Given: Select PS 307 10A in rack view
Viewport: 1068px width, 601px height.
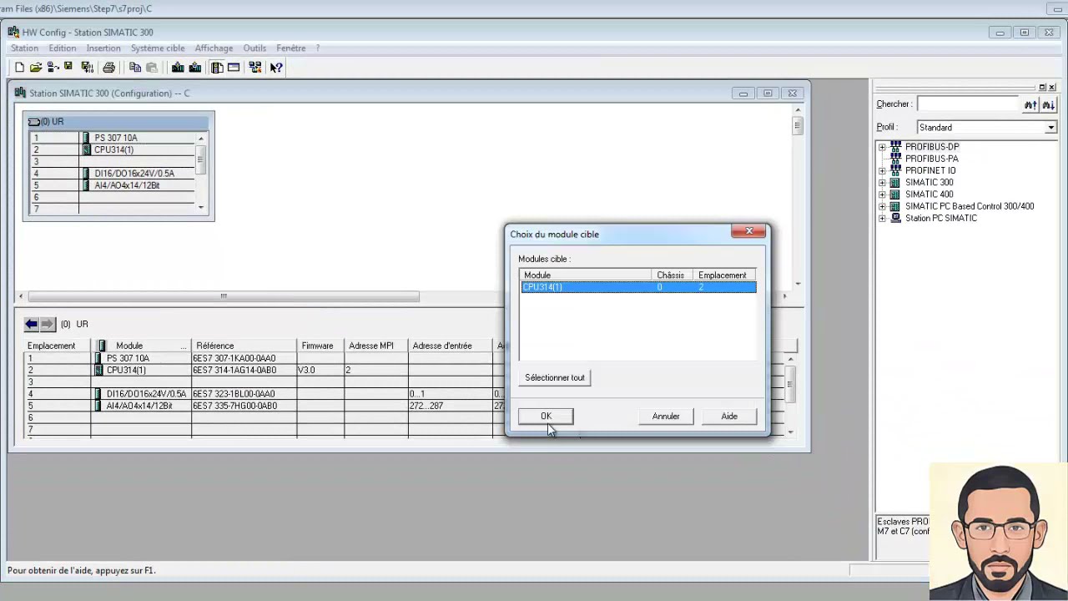Looking at the screenshot, I should pyautogui.click(x=116, y=138).
